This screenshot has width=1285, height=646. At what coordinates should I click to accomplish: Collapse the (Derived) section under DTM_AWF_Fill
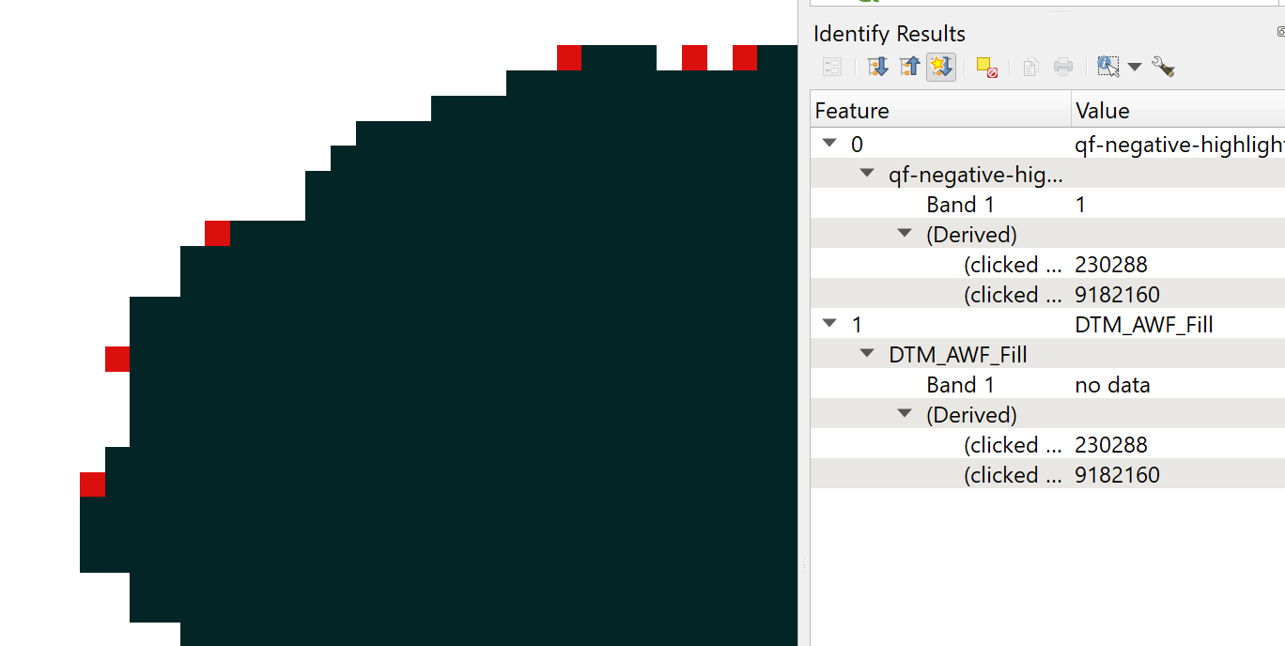(x=904, y=414)
